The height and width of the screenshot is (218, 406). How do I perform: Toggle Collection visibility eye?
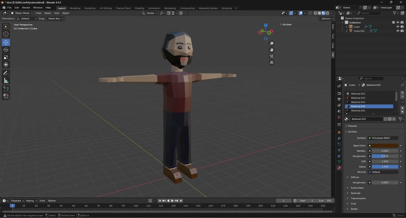(398, 22)
